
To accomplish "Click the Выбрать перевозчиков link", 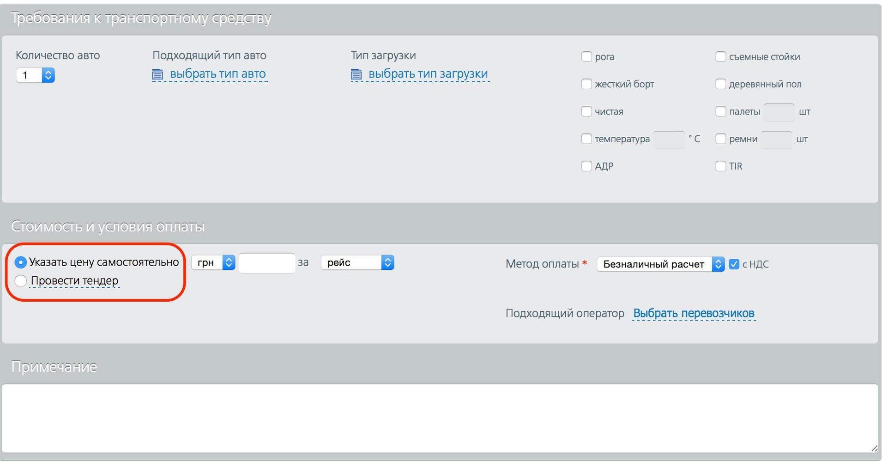I will 694,313.
